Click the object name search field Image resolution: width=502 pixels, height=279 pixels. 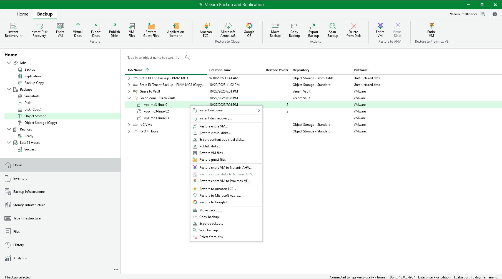tap(154, 58)
